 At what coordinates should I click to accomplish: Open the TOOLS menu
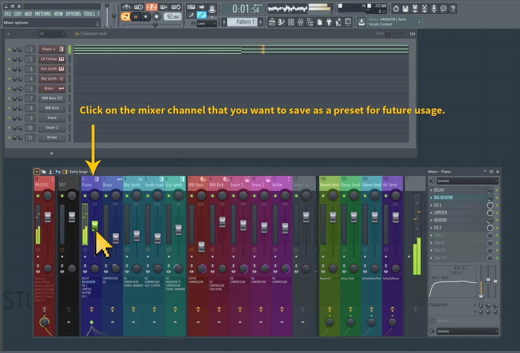(89, 14)
